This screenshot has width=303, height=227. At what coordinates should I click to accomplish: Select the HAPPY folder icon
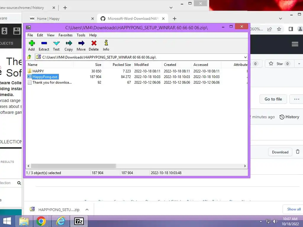click(x=29, y=71)
